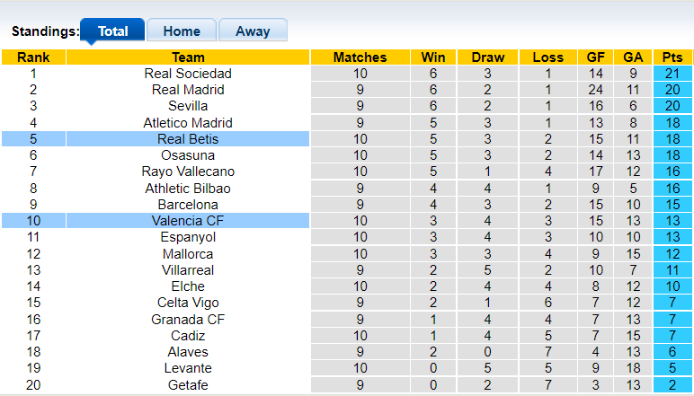Image resolution: width=694 pixels, height=396 pixels.
Task: Click the Sevilla team name
Action: click(x=188, y=106)
